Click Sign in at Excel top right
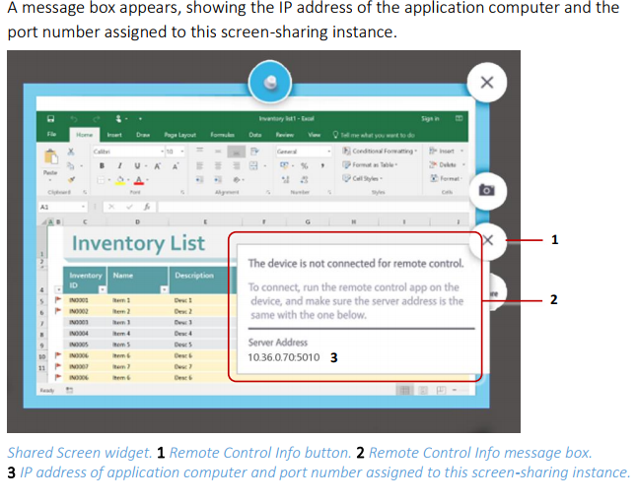Image resolution: width=637 pixels, height=502 pixels. pos(430,118)
